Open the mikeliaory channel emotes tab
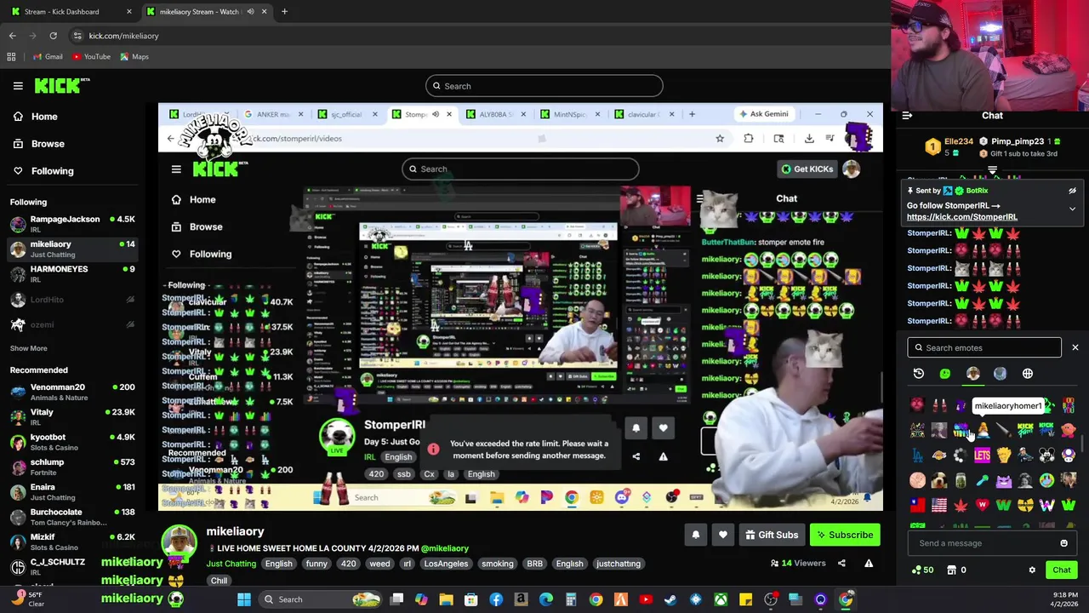1089x613 pixels. (973, 374)
